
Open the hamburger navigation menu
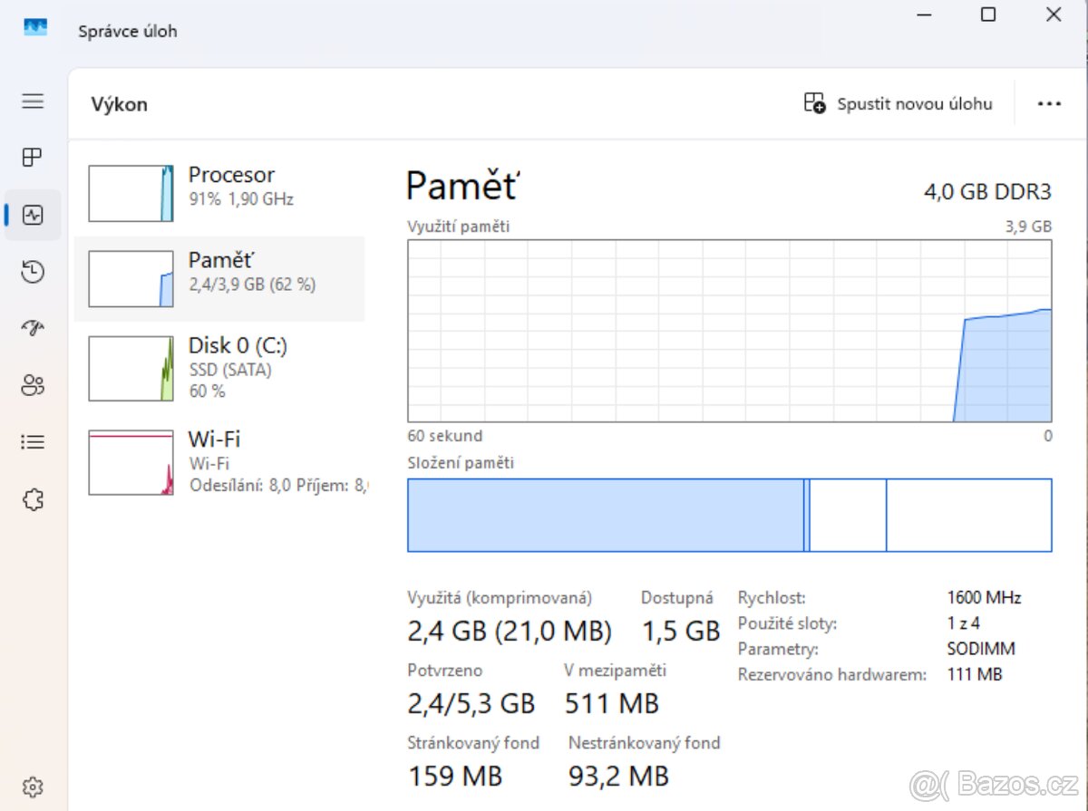pyautogui.click(x=33, y=101)
